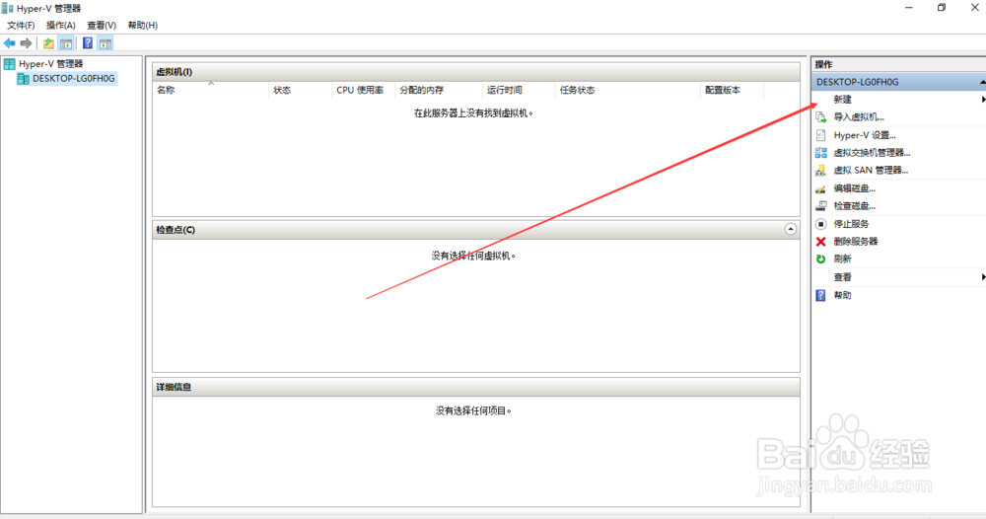The width and height of the screenshot is (986, 519).
Task: Click the 详细信息 section header
Action: click(x=476, y=387)
